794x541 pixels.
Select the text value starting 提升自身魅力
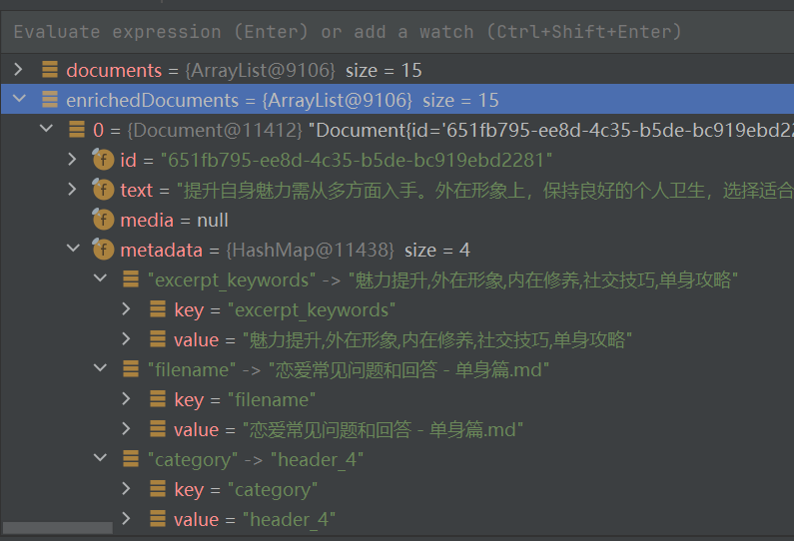pos(484,191)
